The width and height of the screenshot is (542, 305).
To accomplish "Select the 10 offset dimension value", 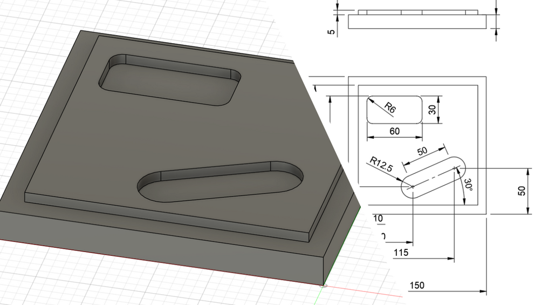I will (x=378, y=219).
